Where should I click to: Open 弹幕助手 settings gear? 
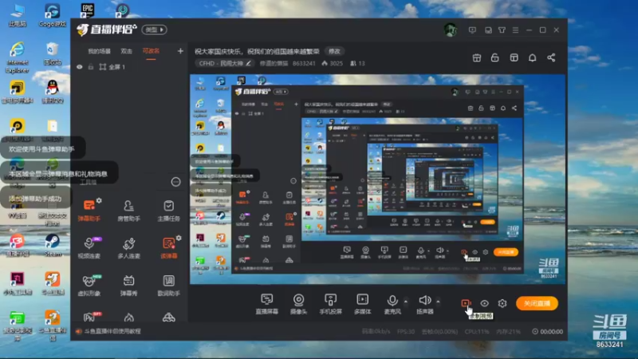pos(99,200)
